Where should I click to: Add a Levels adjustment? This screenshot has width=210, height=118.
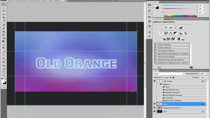point(171,28)
